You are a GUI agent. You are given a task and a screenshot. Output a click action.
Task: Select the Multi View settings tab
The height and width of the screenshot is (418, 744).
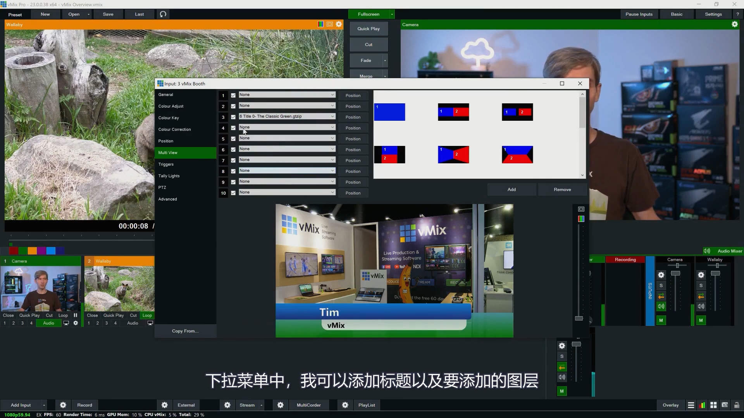[168, 152]
